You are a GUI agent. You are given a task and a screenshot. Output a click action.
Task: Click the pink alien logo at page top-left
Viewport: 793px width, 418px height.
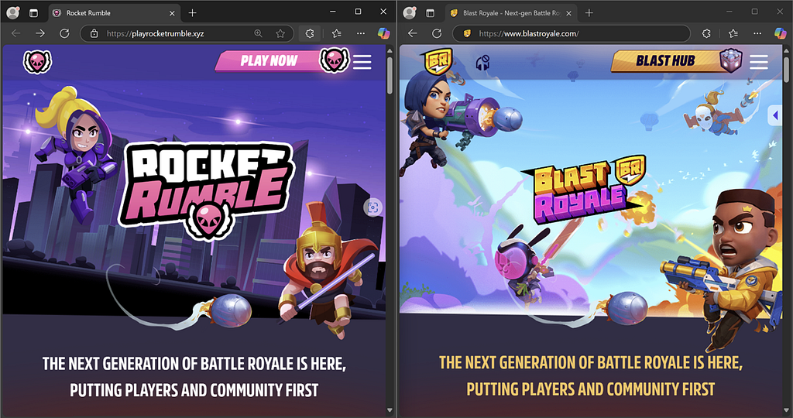(x=37, y=62)
